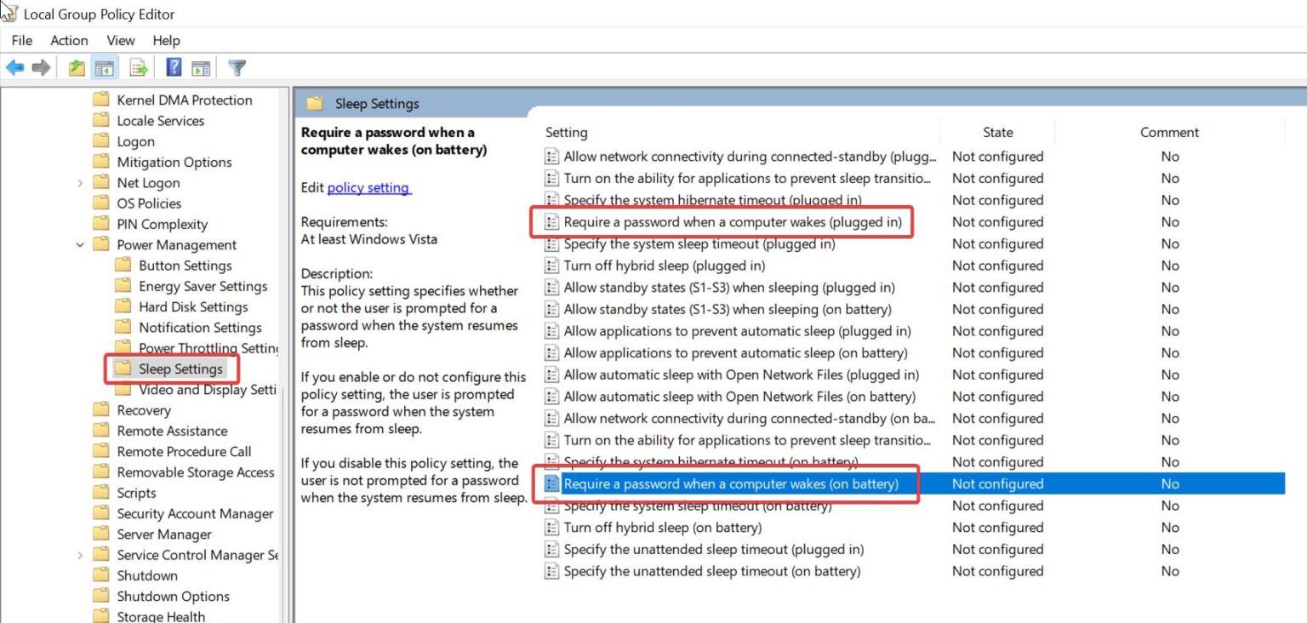Click the State column header
The height and width of the screenshot is (623, 1307).
(997, 132)
